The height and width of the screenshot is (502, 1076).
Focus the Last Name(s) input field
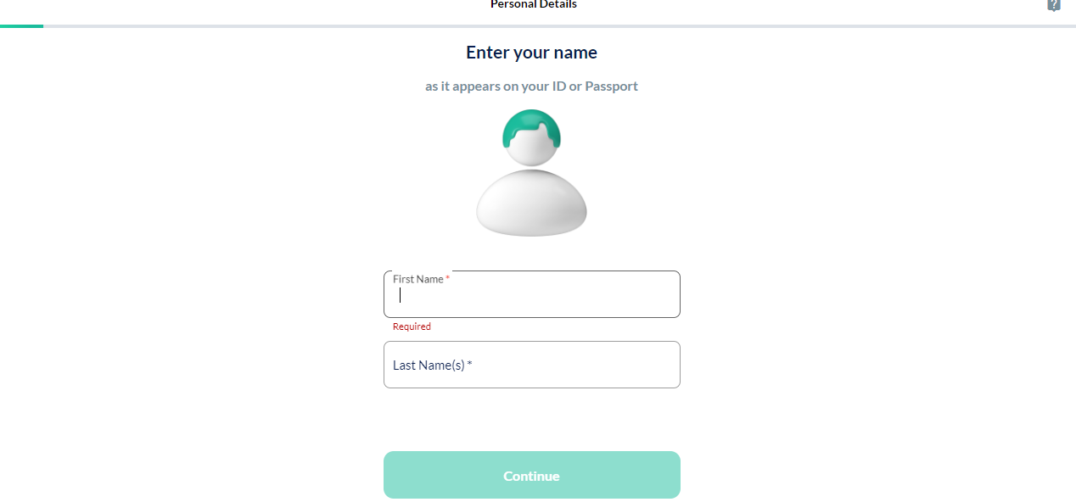[x=532, y=365]
